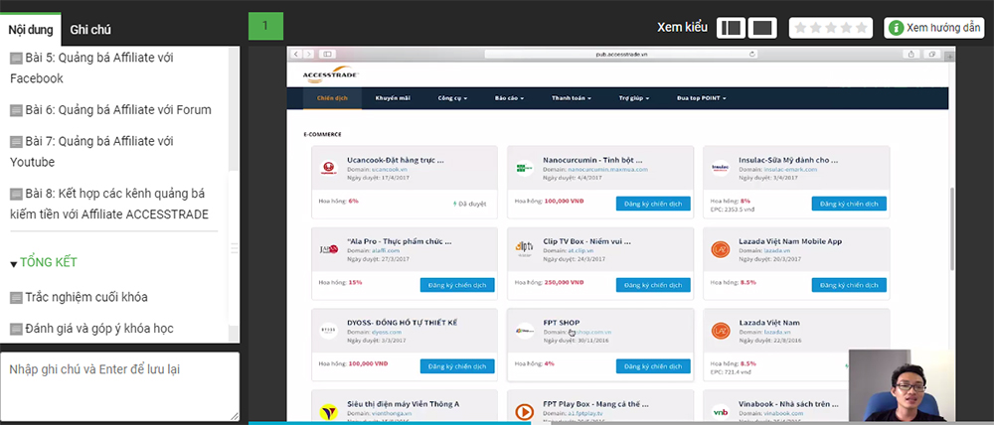The image size is (994, 425).
Task: Click icon beside Đánh giá và góp ý
Action: [x=17, y=329]
